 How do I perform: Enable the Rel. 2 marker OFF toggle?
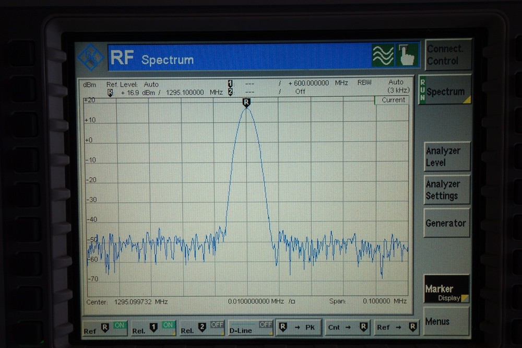[217, 323]
